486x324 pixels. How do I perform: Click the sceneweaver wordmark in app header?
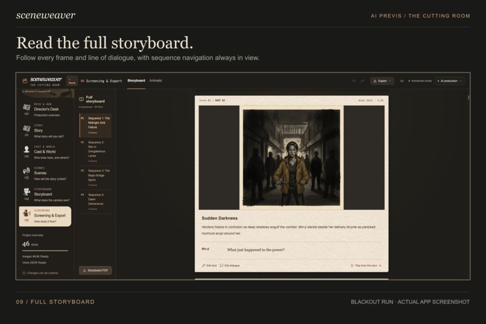pyautogui.click(x=46, y=80)
